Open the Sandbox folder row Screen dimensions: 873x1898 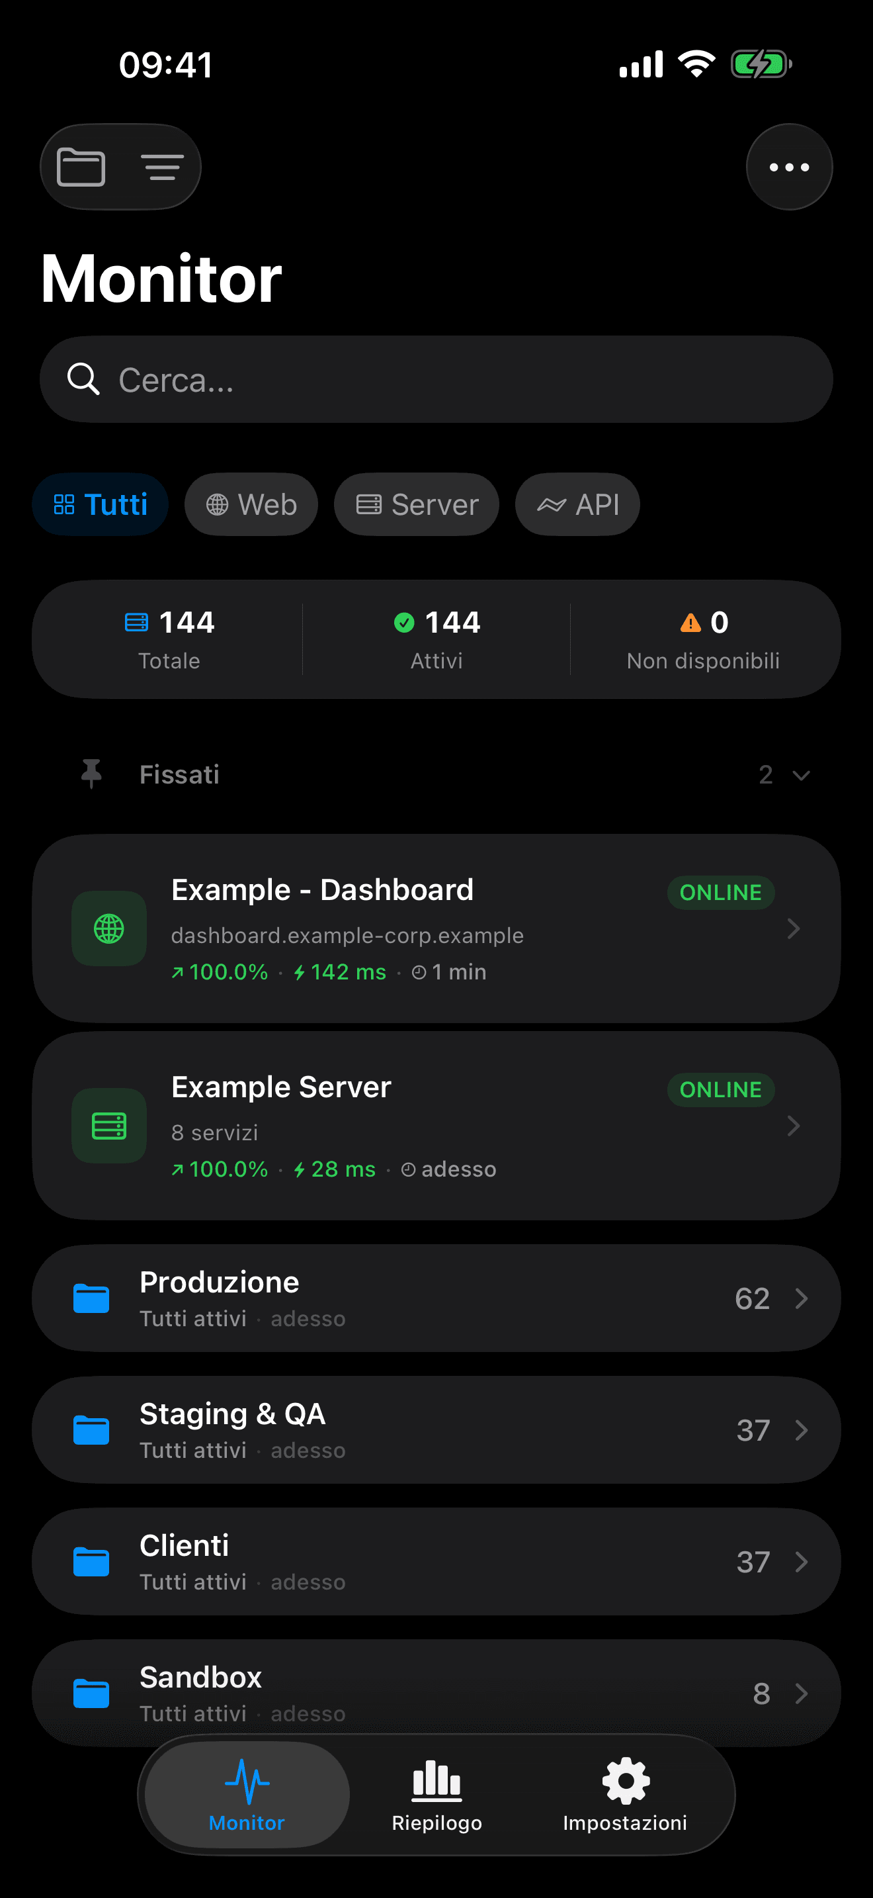[436, 1692]
